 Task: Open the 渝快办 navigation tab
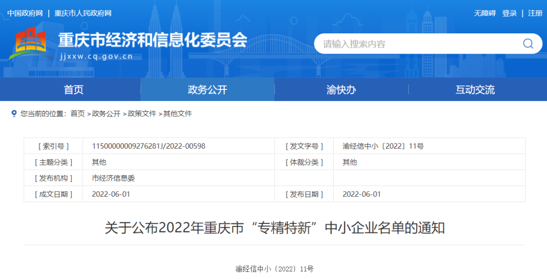(x=341, y=90)
